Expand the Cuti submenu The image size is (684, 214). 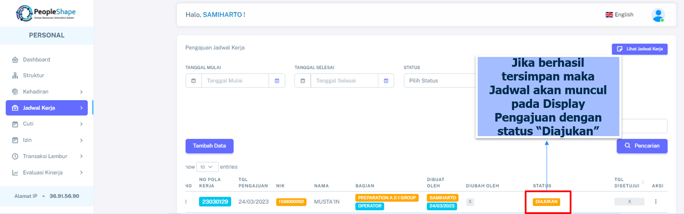tap(81, 124)
